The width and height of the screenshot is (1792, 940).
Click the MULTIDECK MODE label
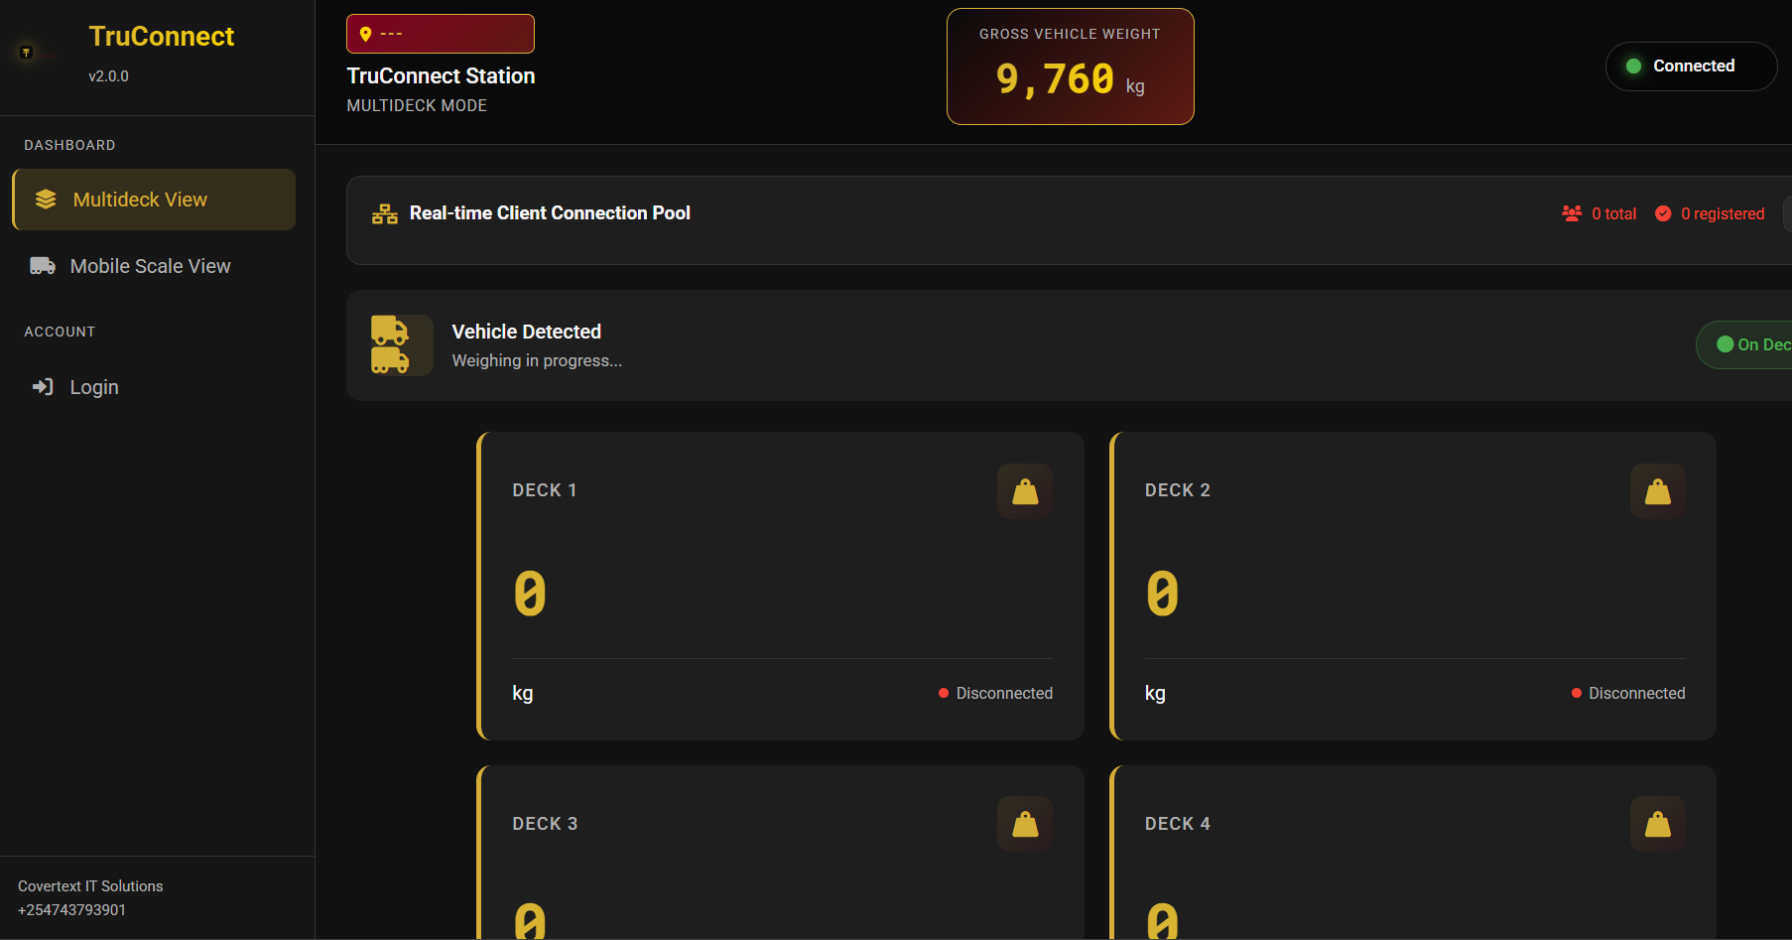(x=417, y=105)
